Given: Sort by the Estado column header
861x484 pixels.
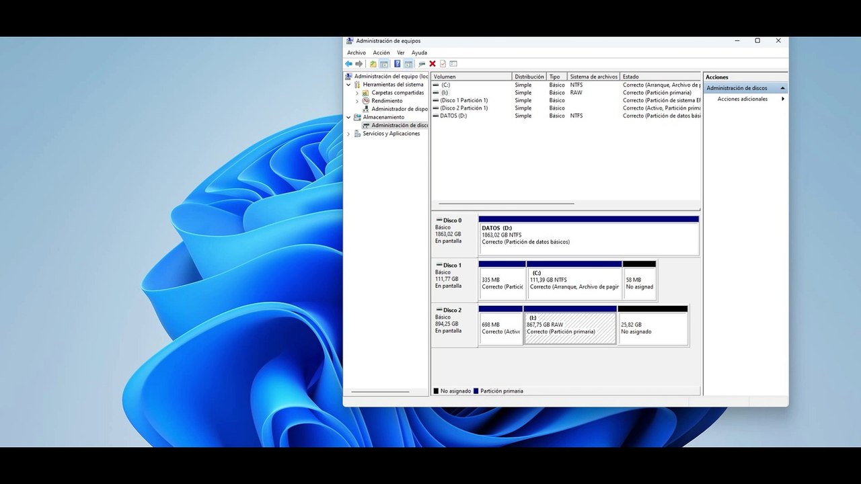Looking at the screenshot, I should (x=660, y=77).
